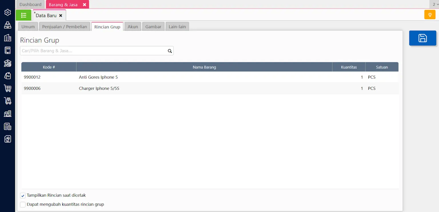Expand the tab count dropdown at top right
Screen dimensions: 439x212
click(x=435, y=4)
